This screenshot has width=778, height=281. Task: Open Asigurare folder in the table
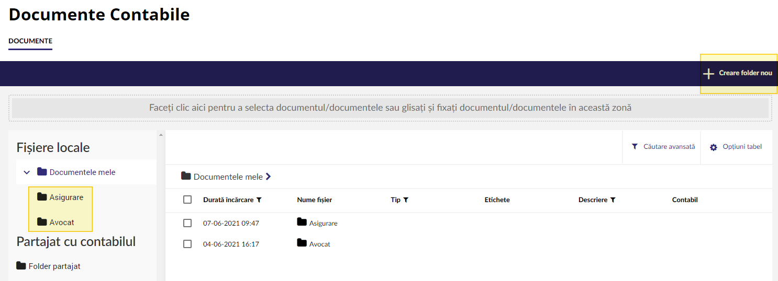coord(324,223)
